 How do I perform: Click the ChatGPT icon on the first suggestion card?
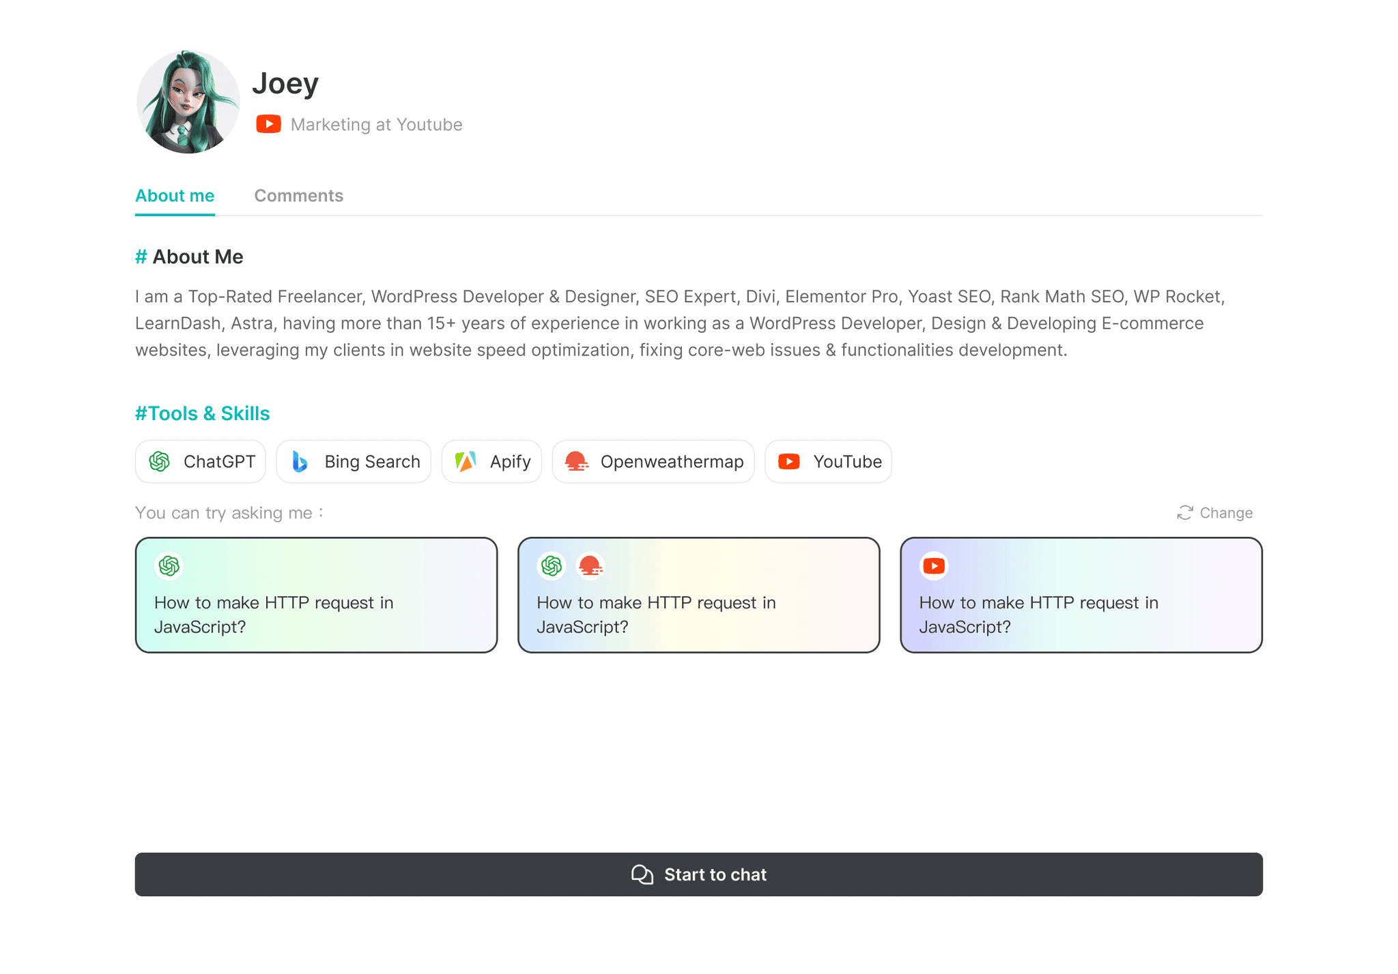coord(169,565)
